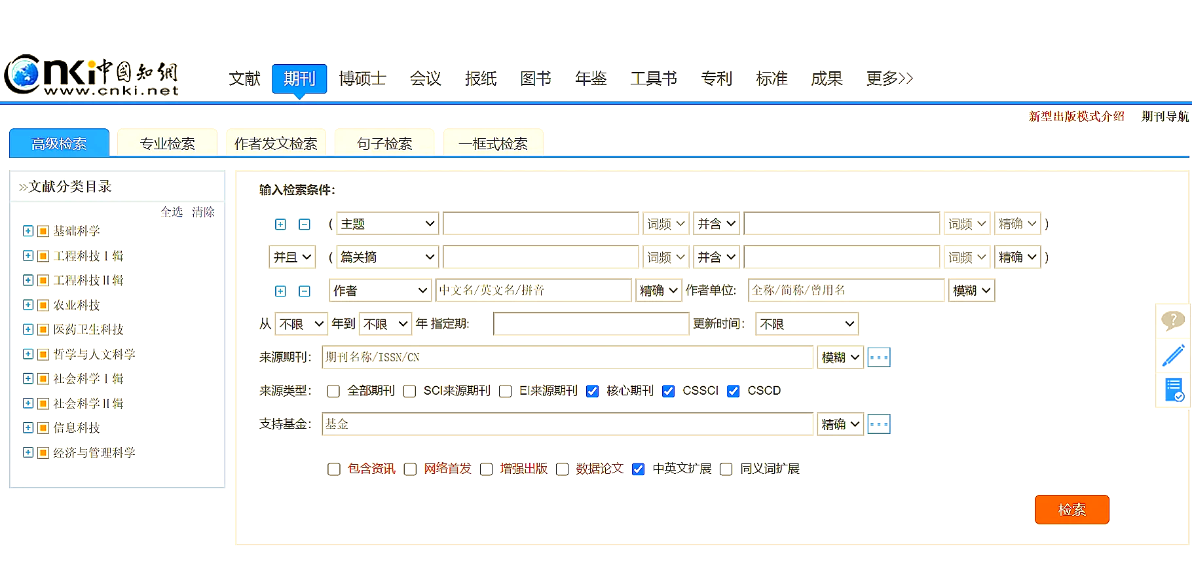Expand 医药卫生科技 tree node
The image size is (1192, 576).
(x=28, y=329)
